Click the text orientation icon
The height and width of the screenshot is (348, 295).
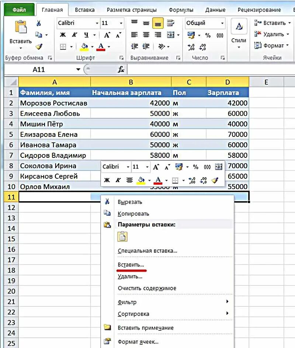[162, 46]
